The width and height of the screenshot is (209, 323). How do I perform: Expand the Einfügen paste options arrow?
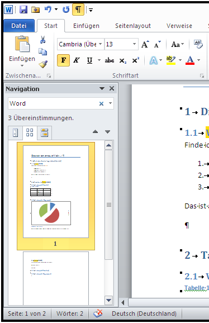point(22,66)
